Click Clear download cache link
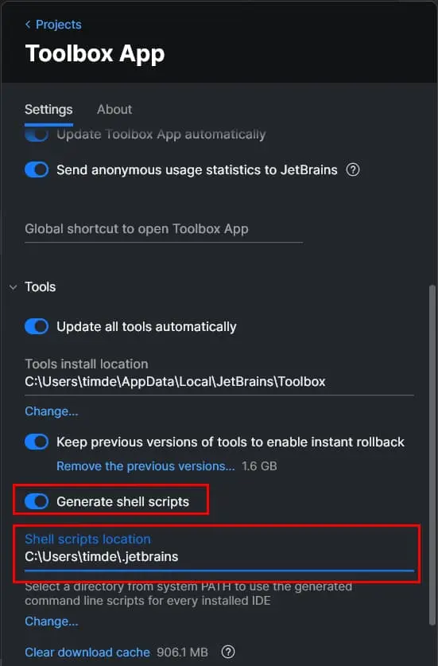438x666 pixels. [x=87, y=652]
